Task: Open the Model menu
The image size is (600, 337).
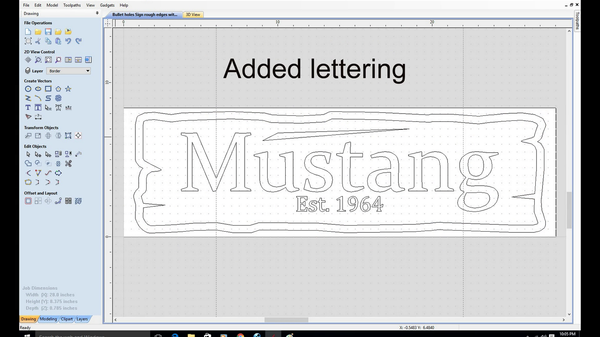Action: coord(52,5)
